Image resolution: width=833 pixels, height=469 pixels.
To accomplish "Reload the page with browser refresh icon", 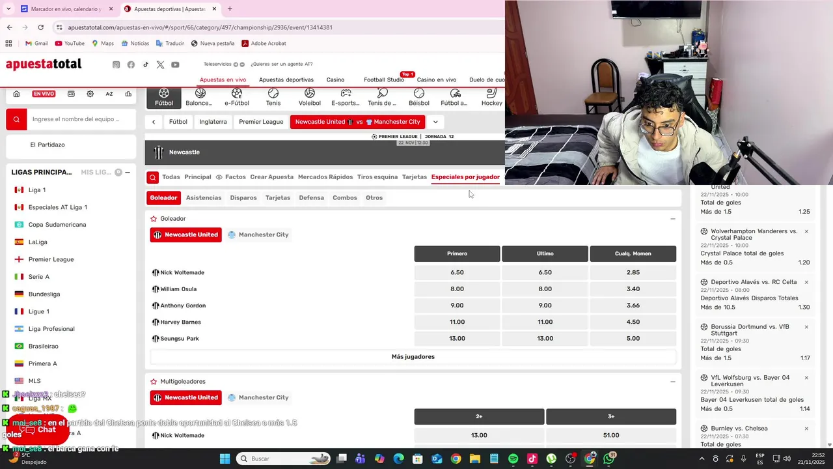I will [x=40, y=27].
